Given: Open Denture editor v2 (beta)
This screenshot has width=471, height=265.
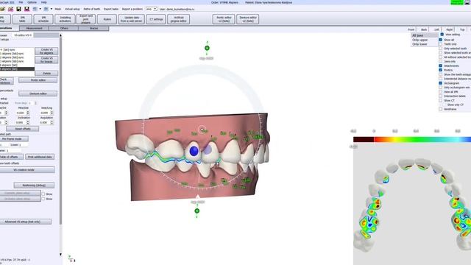Looking at the screenshot, I should [248, 19].
